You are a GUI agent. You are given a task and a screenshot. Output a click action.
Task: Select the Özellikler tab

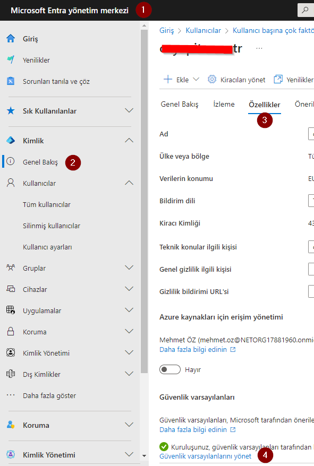264,105
